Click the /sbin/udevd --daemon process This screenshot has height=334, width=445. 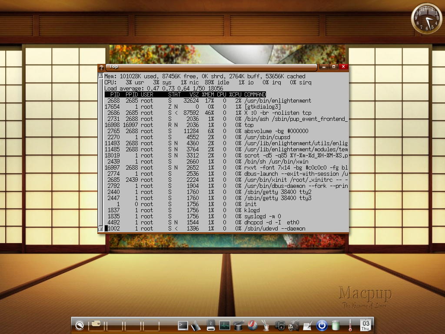pos(275,229)
